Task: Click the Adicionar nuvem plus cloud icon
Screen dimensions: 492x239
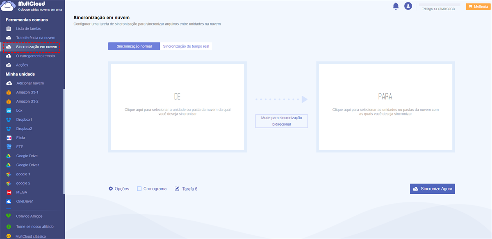Action: point(9,83)
